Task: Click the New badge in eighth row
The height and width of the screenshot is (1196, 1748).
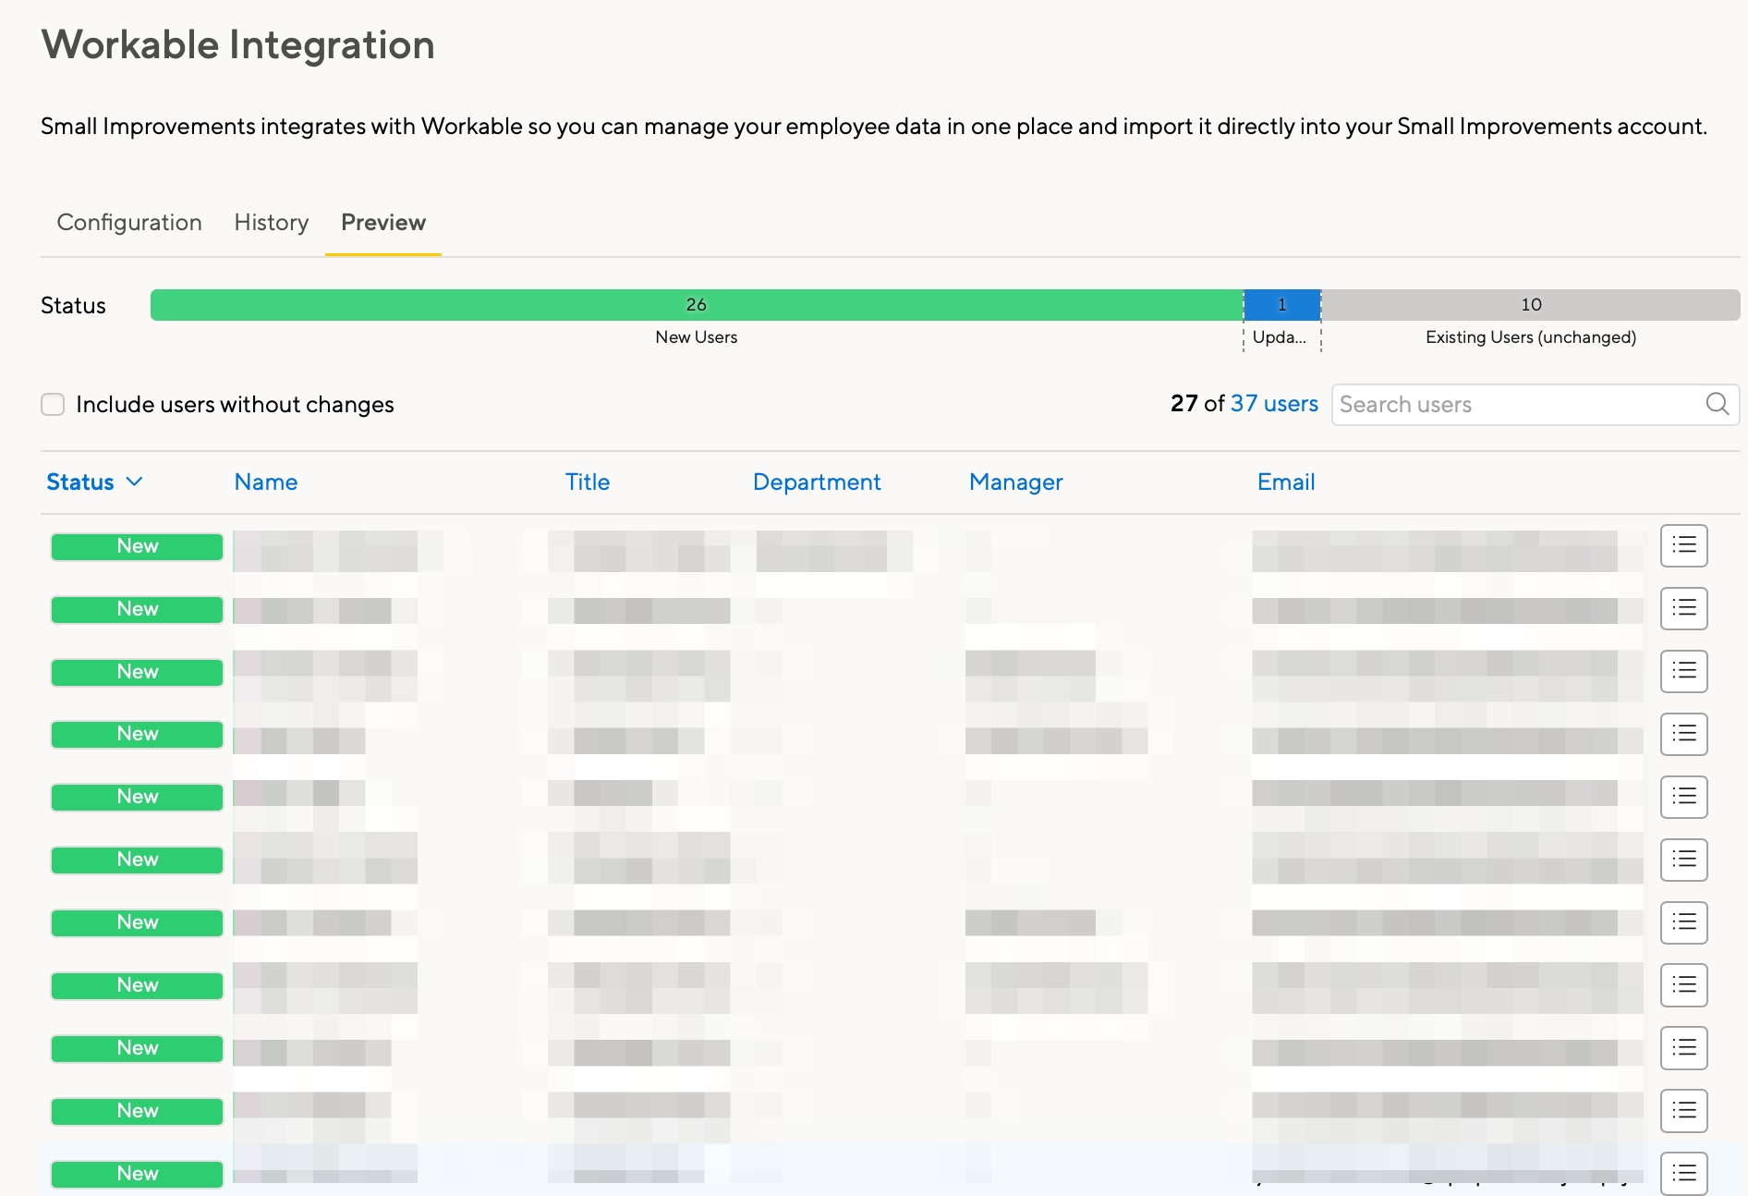Action: pyautogui.click(x=137, y=985)
